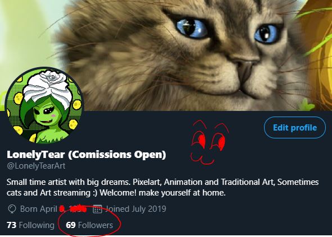Click the cat's right blue eye
This screenshot has width=332, height=237.
pos(266,34)
